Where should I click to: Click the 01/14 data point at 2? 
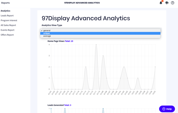point(86,67)
